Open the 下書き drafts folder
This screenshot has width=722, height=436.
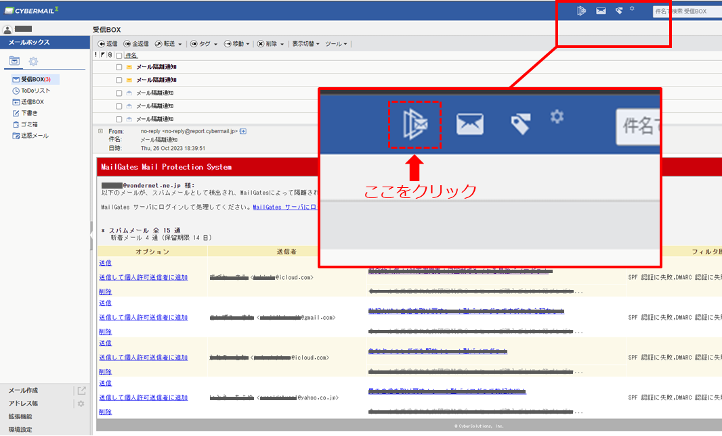click(x=25, y=113)
